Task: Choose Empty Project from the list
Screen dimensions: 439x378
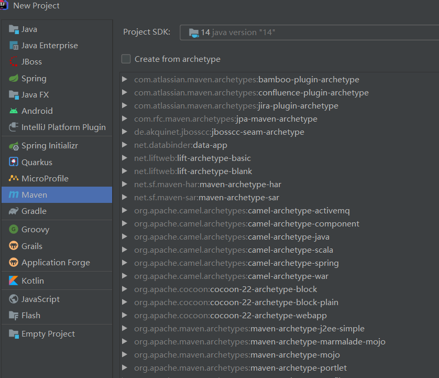Action: coord(48,334)
